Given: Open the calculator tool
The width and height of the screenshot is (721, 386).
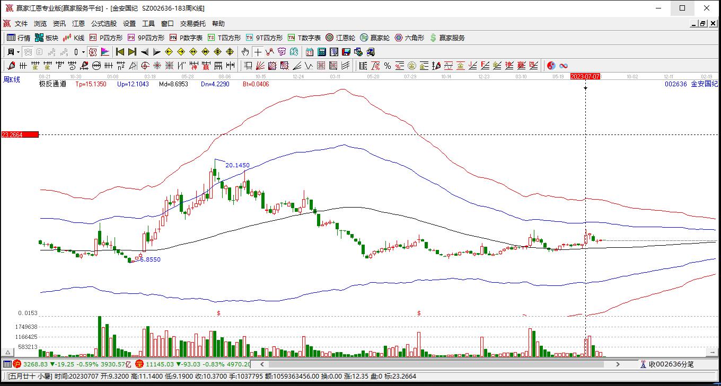Looking at the screenshot, I should [x=322, y=52].
